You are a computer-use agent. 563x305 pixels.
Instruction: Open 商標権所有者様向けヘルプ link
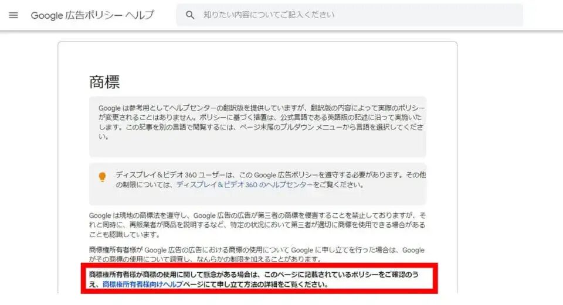(x=143, y=285)
